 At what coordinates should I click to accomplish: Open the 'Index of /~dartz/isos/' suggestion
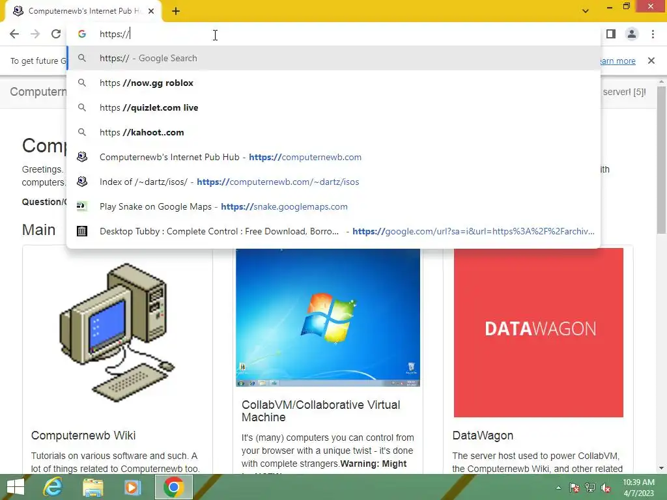333,182
